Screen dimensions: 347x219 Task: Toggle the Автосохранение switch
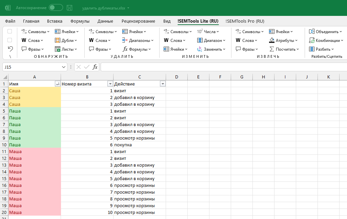tap(56, 8)
